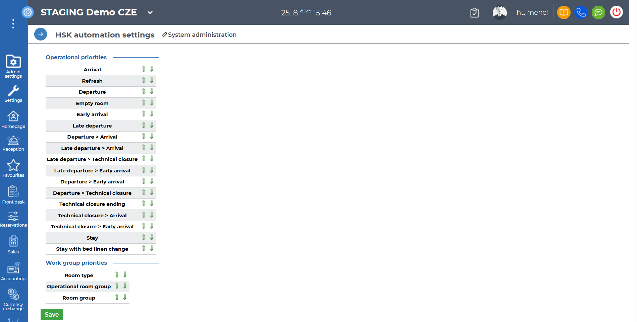Image resolution: width=637 pixels, height=322 pixels.
Task: Move Departure > Early arrival up
Action: click(144, 181)
